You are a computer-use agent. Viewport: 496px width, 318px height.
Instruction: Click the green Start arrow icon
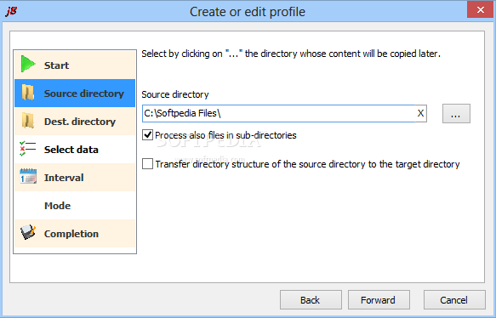click(28, 64)
